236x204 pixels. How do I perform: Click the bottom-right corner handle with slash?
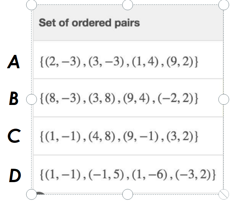point(224,193)
